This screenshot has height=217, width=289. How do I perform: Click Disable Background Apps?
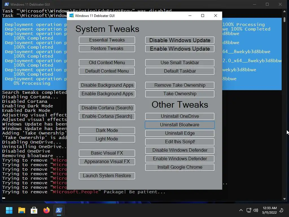pos(107,85)
